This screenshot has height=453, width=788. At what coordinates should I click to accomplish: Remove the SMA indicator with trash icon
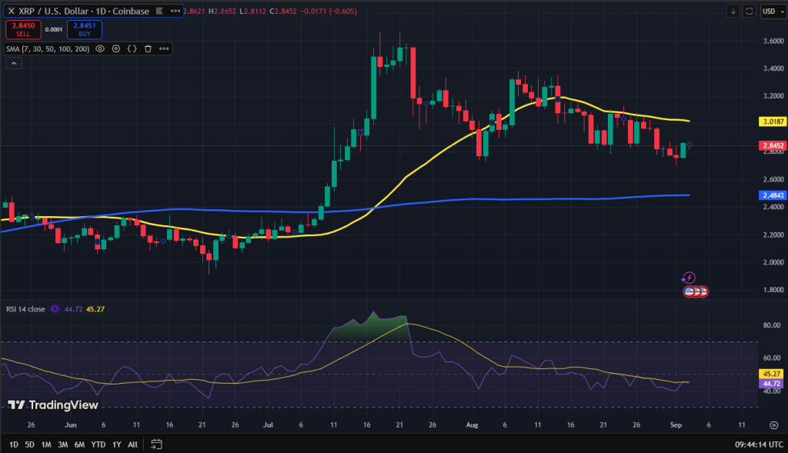[x=149, y=48]
